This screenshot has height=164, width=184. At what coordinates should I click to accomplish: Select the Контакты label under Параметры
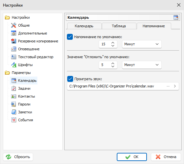click(27, 96)
